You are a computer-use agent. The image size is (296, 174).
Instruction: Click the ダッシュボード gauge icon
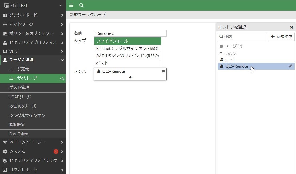5,15
